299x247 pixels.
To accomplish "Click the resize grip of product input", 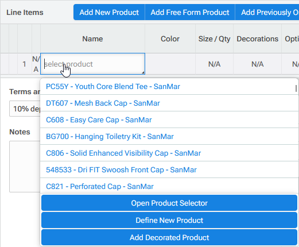I will (143, 72).
